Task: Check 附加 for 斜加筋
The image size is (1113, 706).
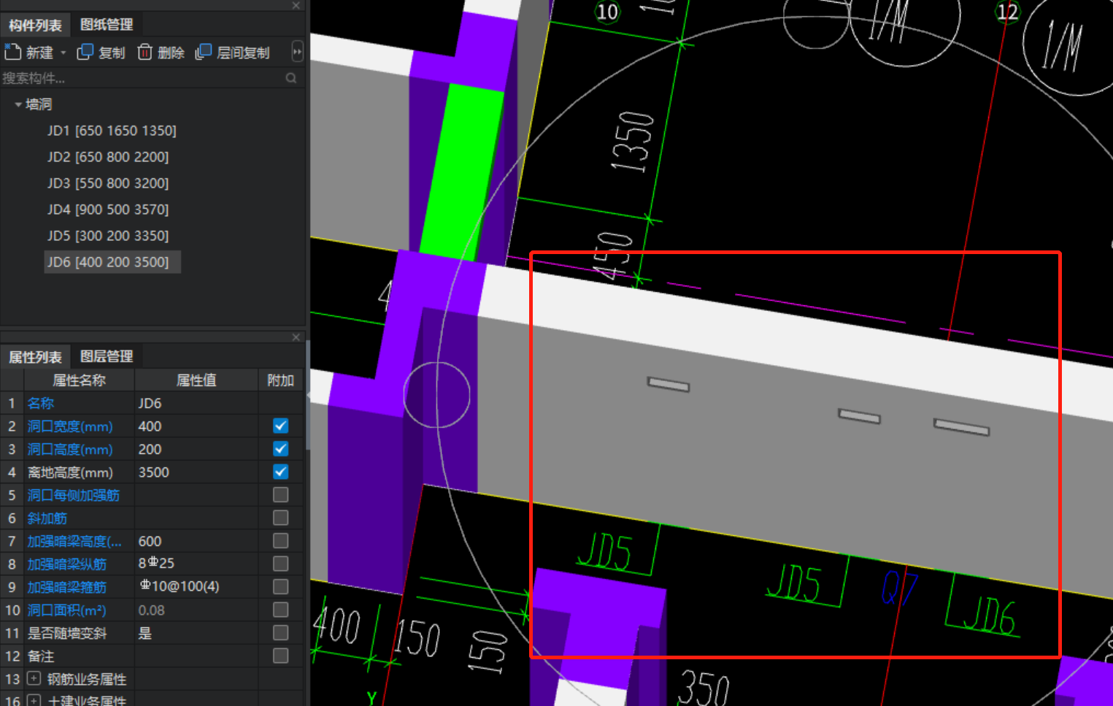Action: point(280,518)
